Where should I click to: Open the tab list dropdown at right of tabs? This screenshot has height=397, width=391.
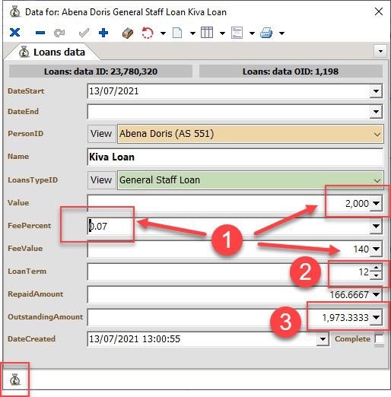click(x=380, y=51)
